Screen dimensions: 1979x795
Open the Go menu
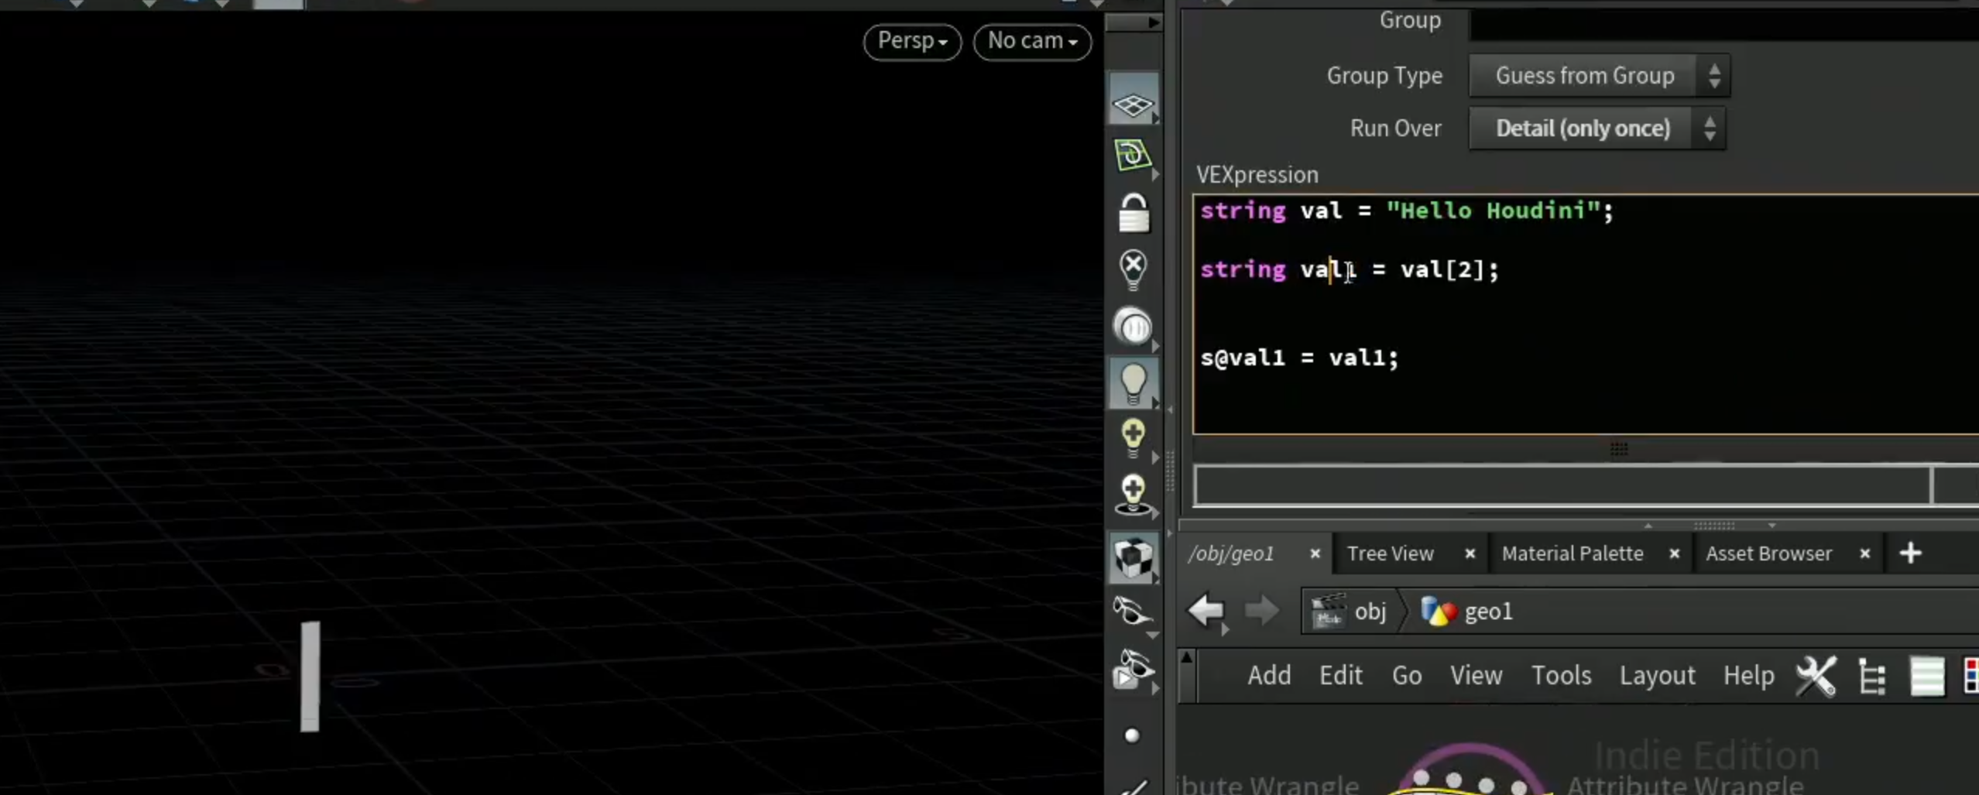coord(1406,676)
